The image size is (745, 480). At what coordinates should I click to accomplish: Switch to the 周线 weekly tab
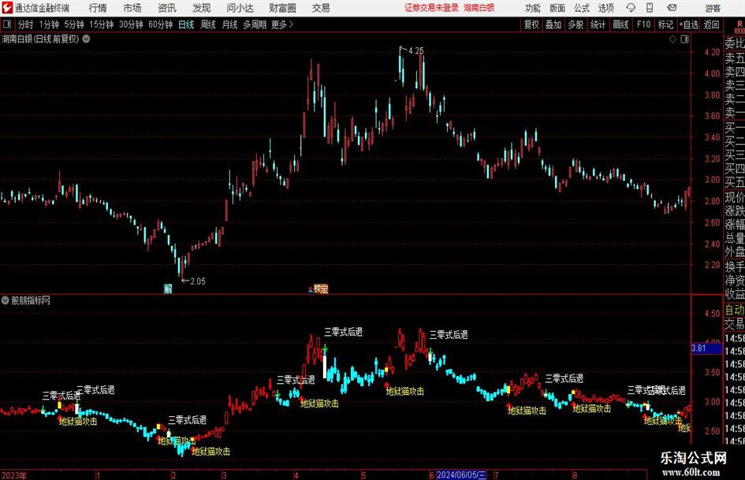[x=207, y=24]
